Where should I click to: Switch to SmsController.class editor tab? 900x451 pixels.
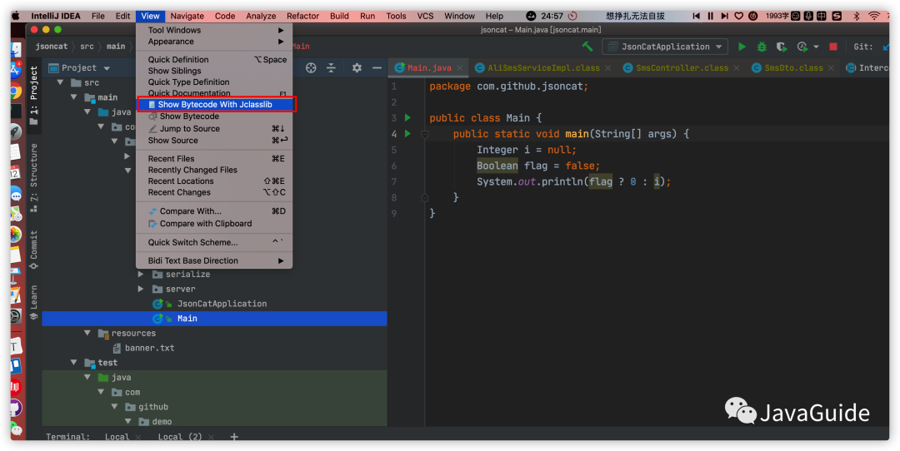coord(682,67)
